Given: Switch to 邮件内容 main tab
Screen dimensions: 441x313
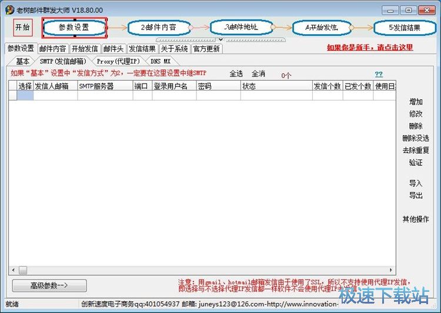Looking at the screenshot, I should [52, 49].
